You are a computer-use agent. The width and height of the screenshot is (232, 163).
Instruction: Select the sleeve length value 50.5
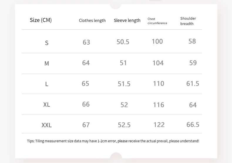point(123,42)
